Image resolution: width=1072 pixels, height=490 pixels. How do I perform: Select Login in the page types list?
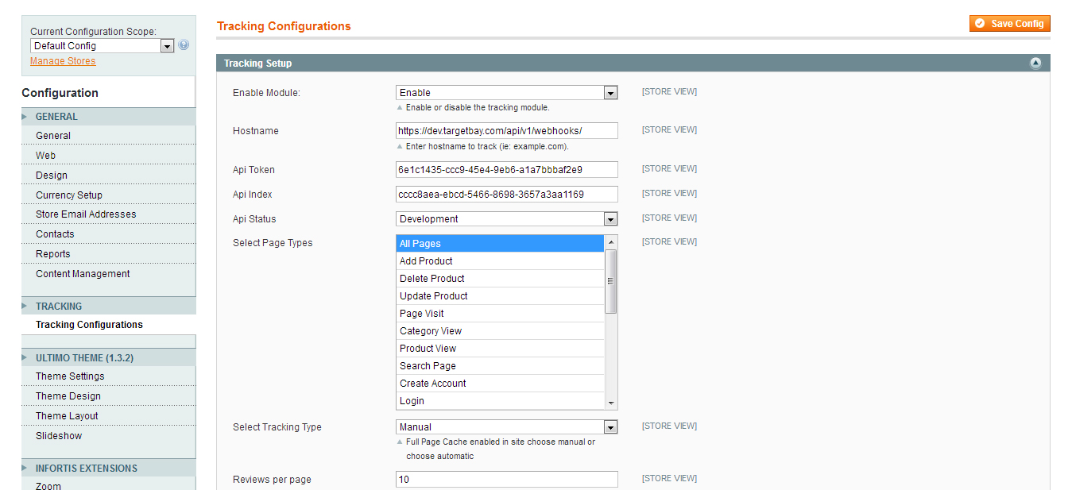pos(412,400)
